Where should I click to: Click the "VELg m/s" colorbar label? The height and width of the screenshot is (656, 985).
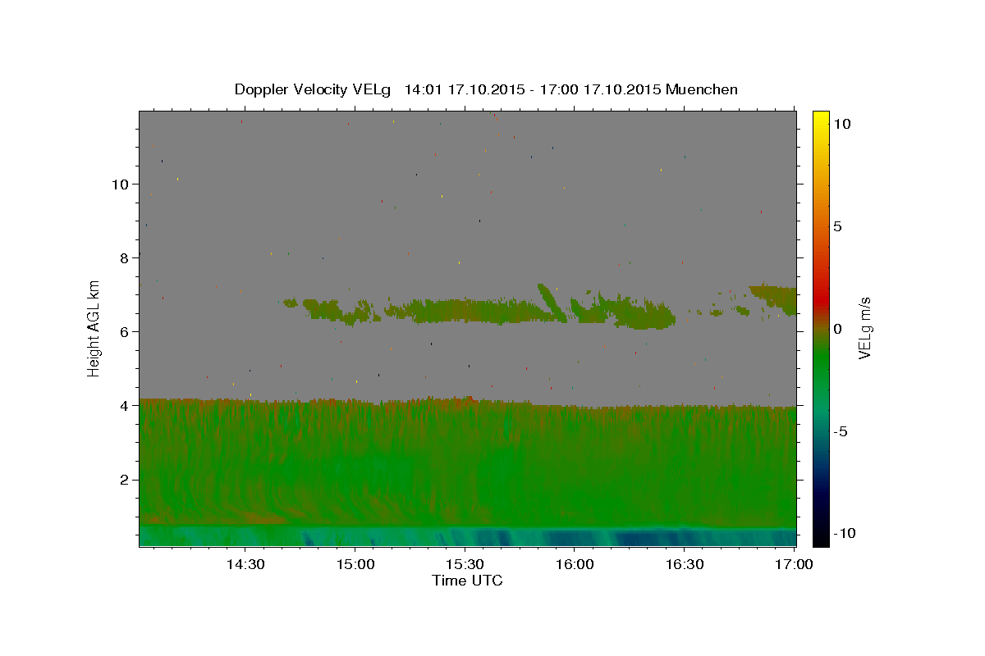(864, 328)
